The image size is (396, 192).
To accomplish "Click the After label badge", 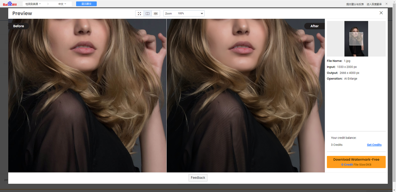I will click(x=314, y=26).
